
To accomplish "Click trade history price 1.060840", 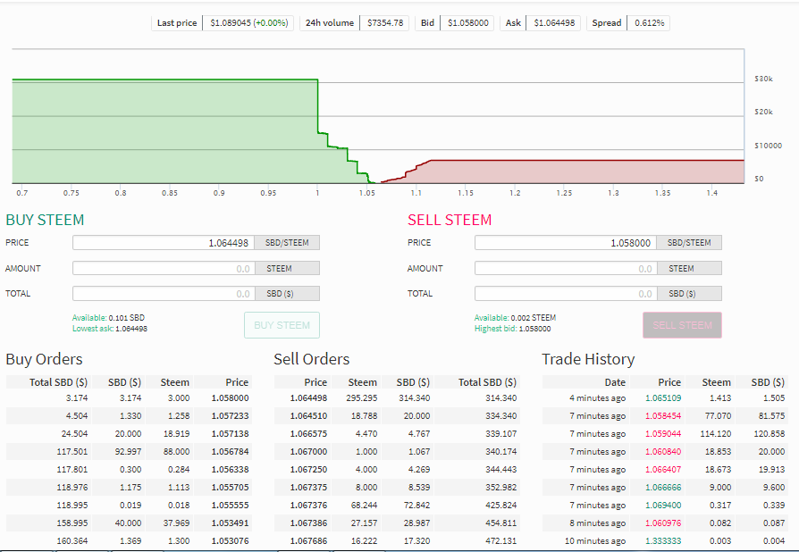I will [x=663, y=451].
